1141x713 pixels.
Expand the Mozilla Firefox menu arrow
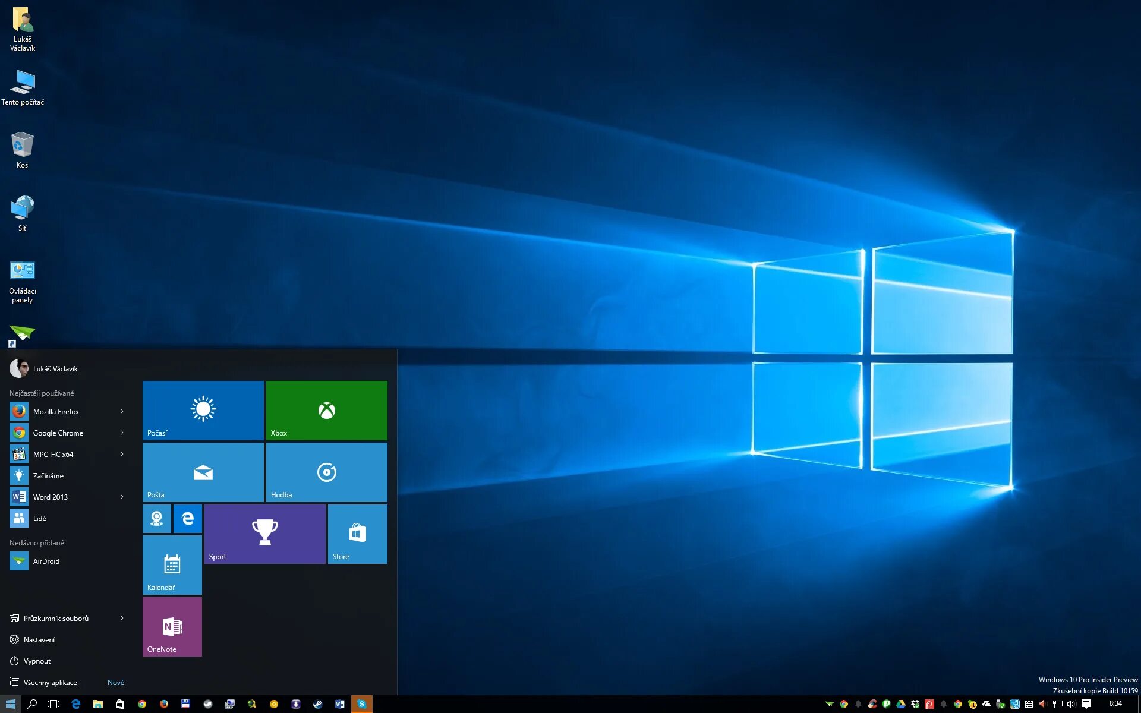(122, 411)
